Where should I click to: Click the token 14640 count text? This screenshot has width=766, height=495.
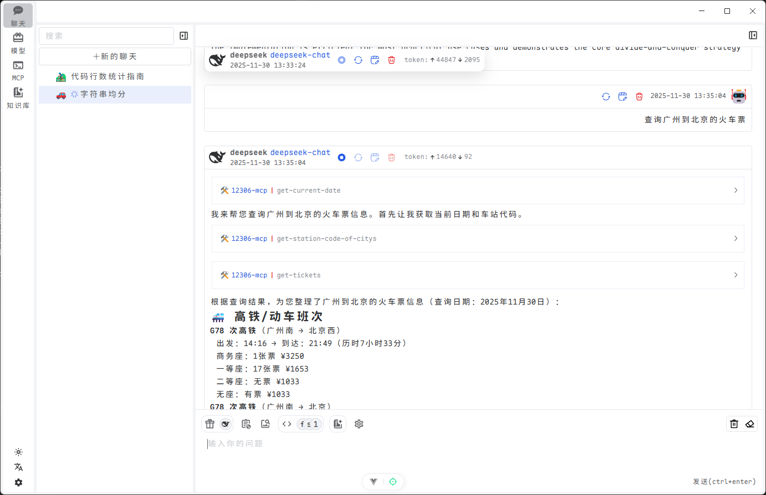[446, 157]
